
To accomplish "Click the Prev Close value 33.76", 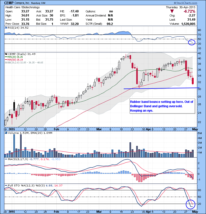I will [25, 24].
